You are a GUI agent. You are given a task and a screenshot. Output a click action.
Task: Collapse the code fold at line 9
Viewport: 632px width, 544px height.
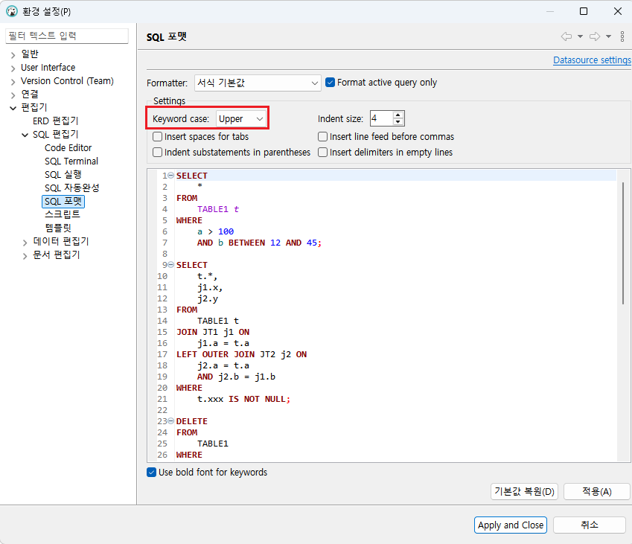pyautogui.click(x=171, y=265)
